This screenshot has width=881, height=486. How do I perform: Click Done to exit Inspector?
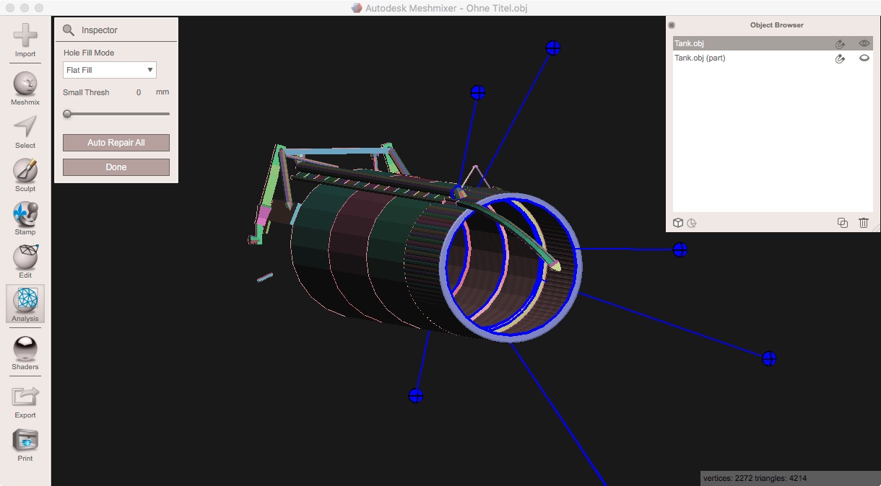point(116,167)
